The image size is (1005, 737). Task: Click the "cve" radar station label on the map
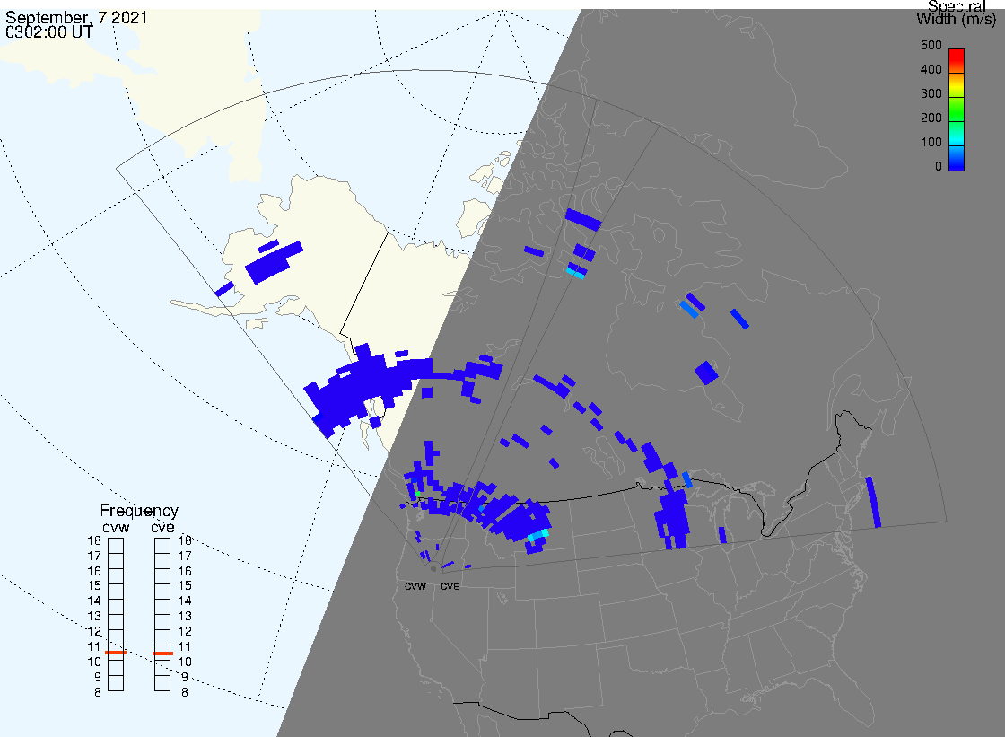pos(450,585)
